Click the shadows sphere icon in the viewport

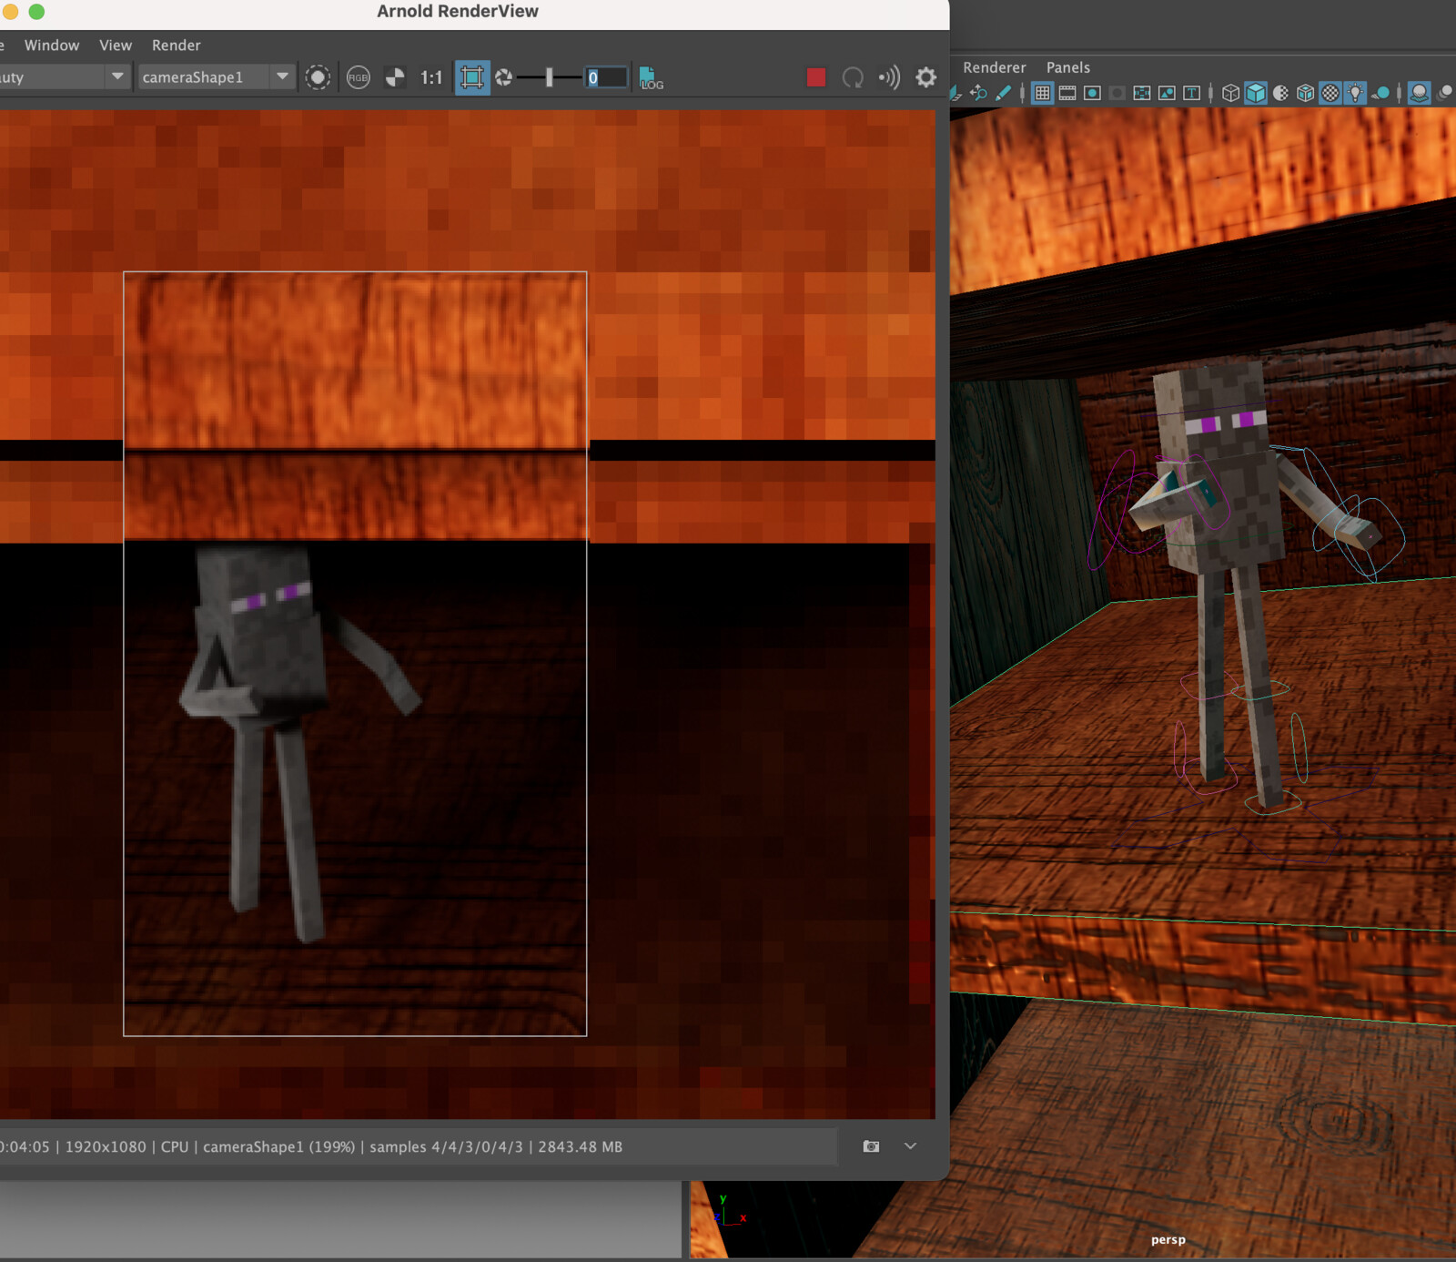coord(1380,93)
